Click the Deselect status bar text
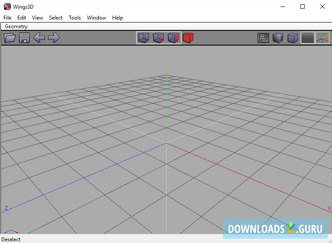Image resolution: width=332 pixels, height=243 pixels. (11, 240)
